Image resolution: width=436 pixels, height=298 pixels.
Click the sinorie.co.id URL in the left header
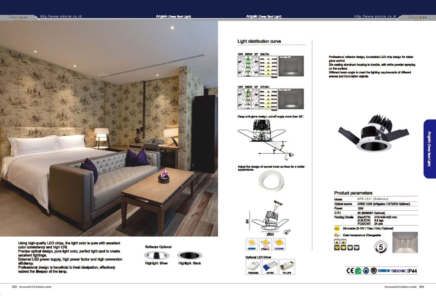[60, 16]
